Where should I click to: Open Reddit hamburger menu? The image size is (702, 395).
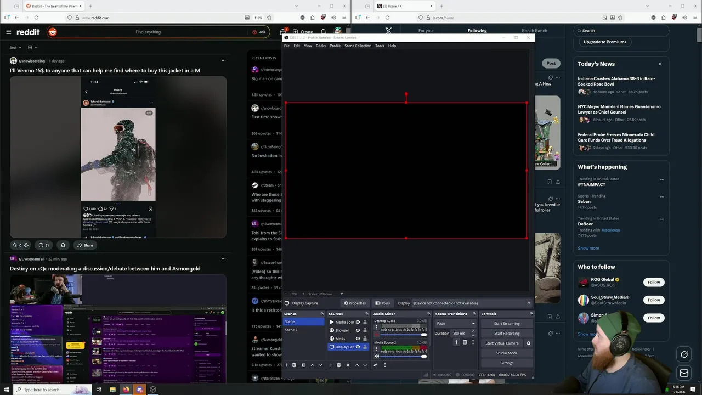[9, 32]
